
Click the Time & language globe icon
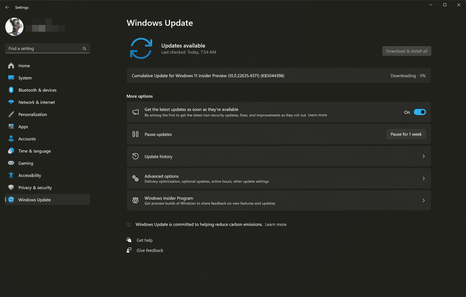point(11,151)
